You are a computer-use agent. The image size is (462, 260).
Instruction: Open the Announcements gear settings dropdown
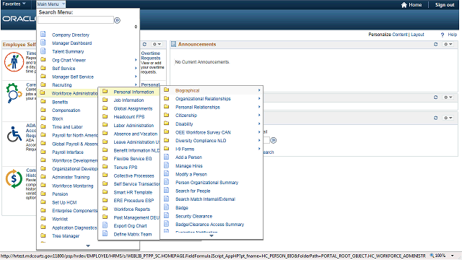tap(448, 44)
